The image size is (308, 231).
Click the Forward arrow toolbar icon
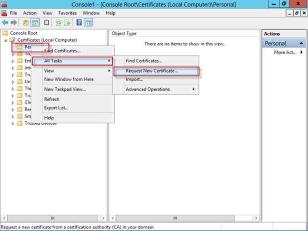click(x=13, y=22)
